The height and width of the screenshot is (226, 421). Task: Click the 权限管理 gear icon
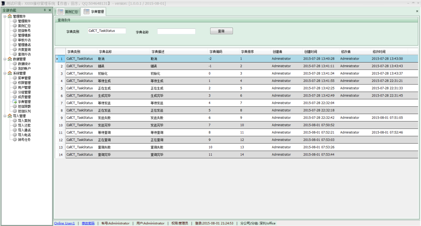pos(15,83)
